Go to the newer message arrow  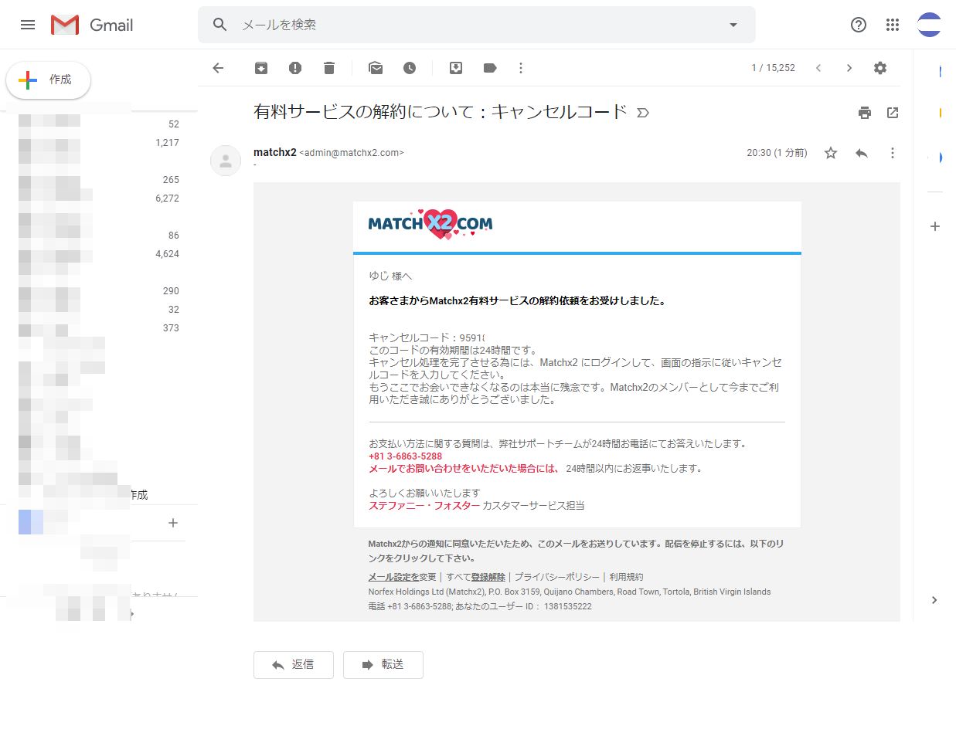[x=818, y=68]
